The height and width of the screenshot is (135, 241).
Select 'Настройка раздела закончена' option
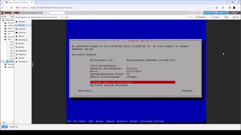click(x=109, y=85)
